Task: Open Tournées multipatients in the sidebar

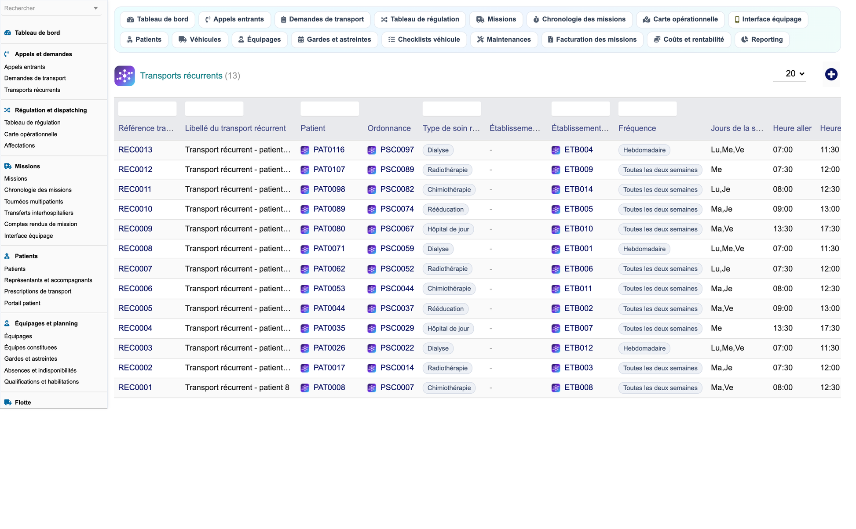Action: tap(34, 202)
